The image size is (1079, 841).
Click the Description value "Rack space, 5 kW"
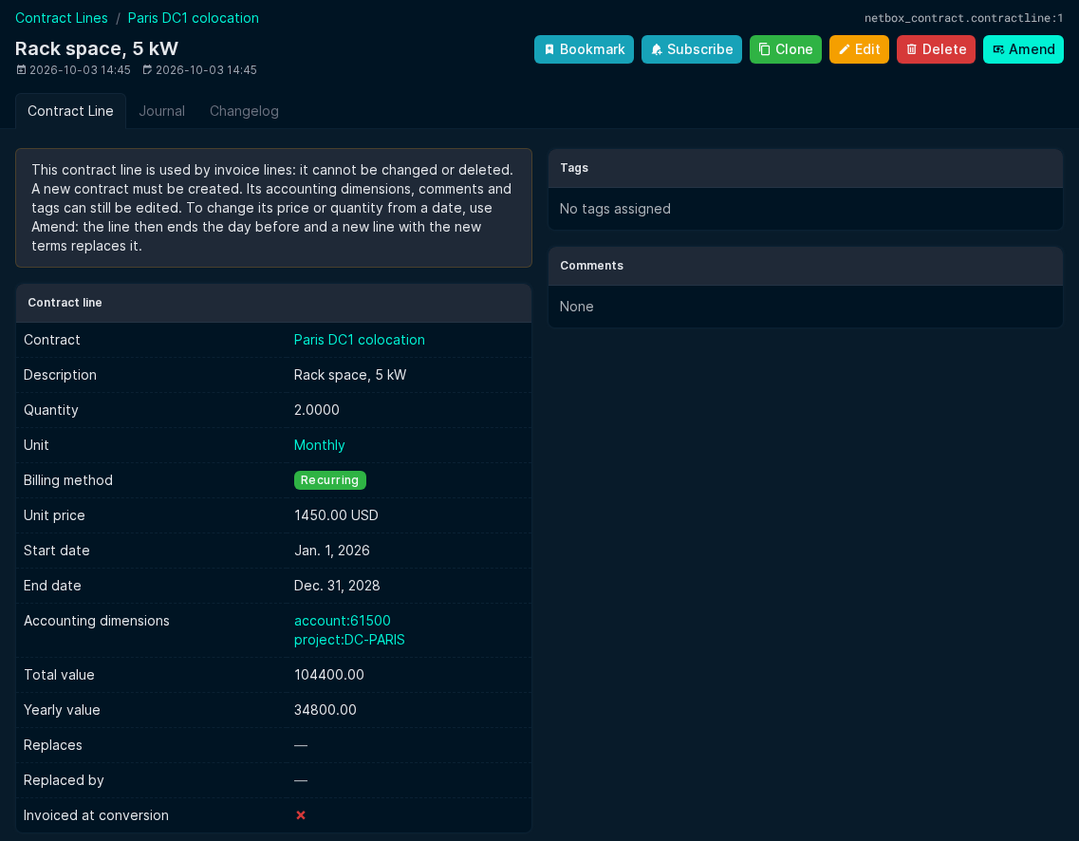[350, 375]
